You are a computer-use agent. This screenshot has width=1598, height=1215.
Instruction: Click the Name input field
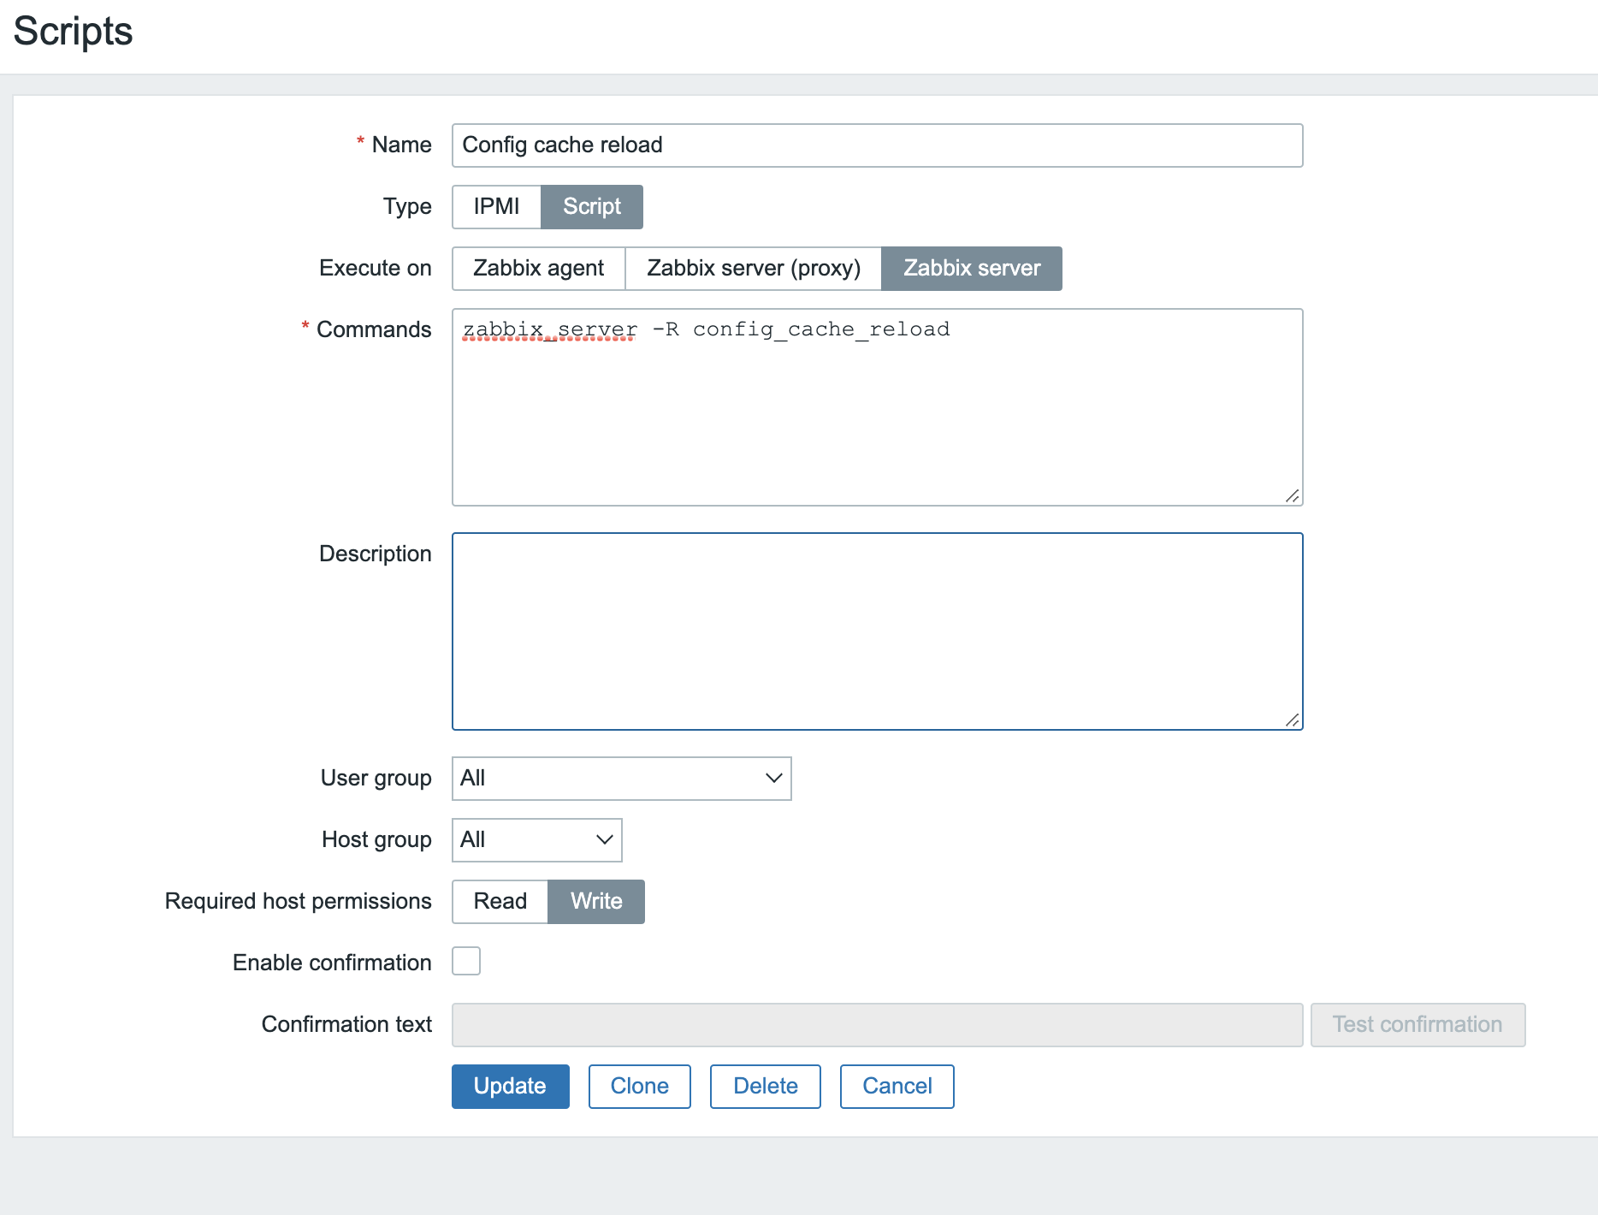tap(877, 145)
